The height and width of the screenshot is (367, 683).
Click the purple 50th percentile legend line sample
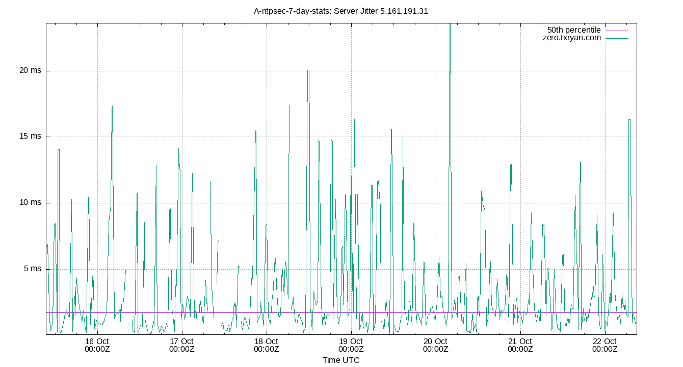[617, 31]
